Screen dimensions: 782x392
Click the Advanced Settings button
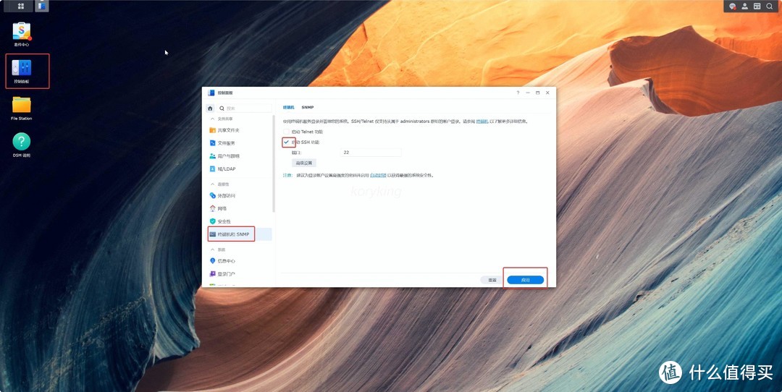304,163
